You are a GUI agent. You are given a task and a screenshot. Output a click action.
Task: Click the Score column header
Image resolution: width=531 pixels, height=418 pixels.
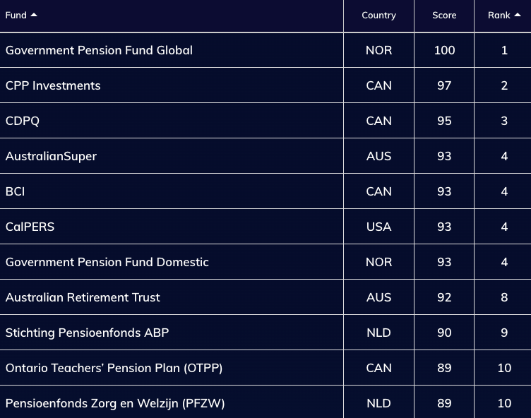coord(444,15)
